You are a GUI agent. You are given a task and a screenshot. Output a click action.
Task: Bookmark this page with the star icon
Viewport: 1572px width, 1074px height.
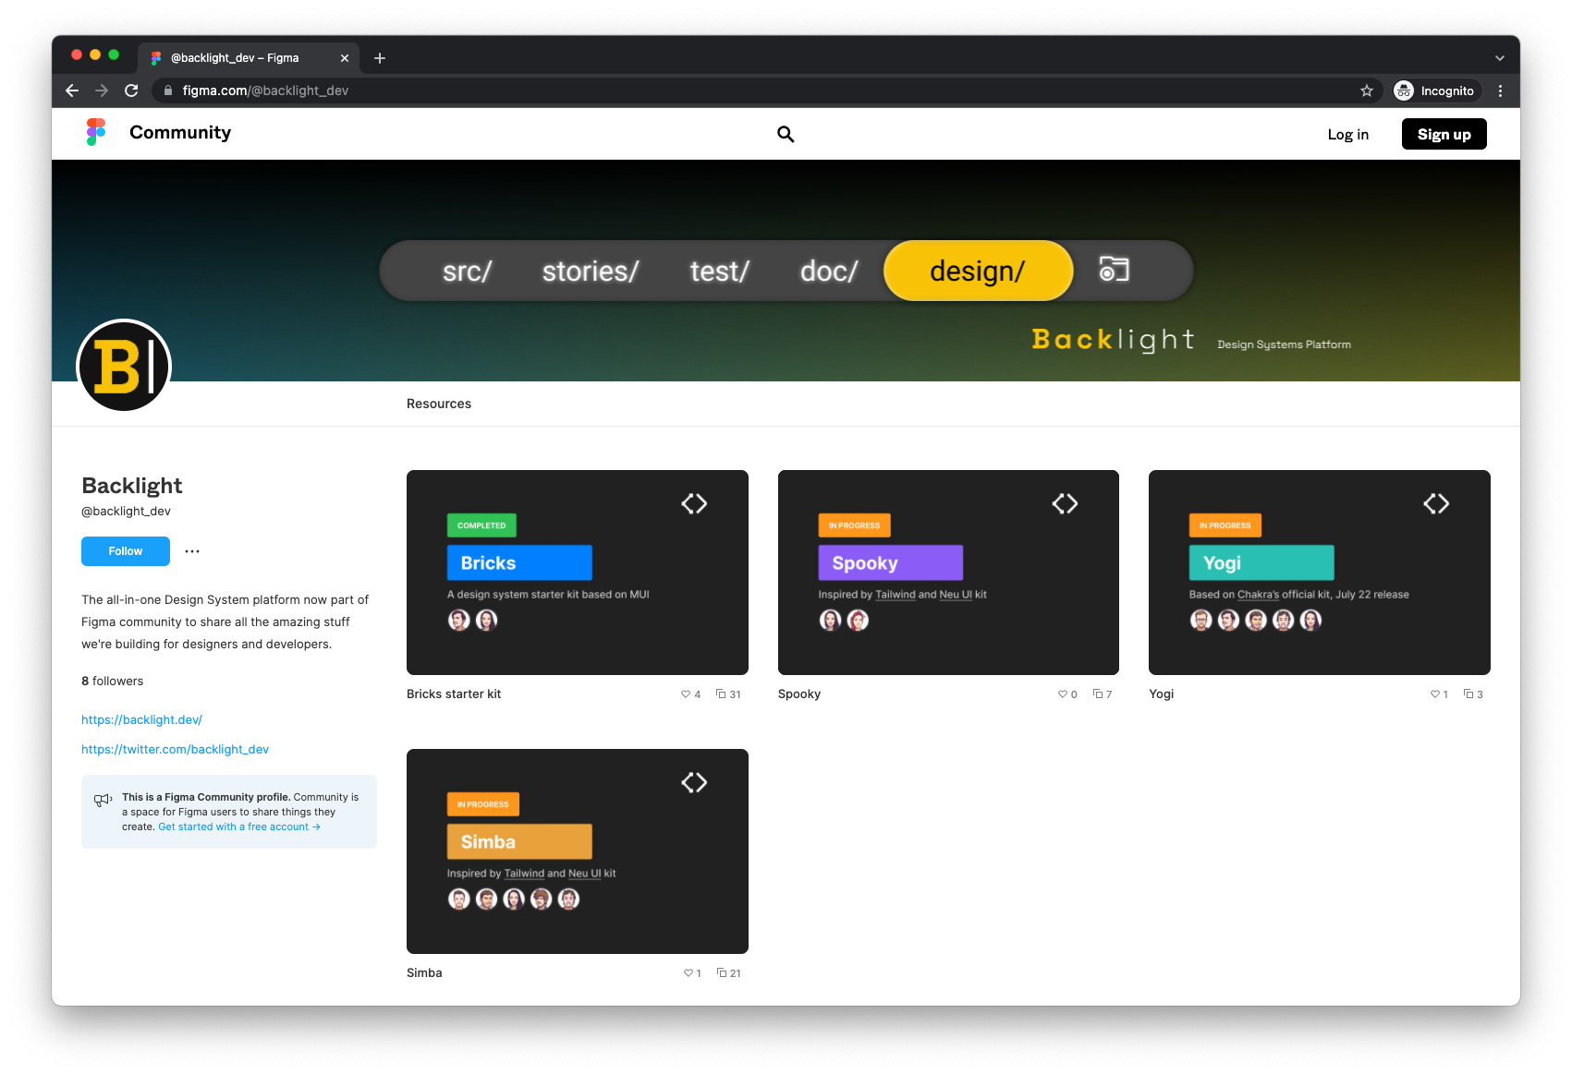click(1366, 91)
